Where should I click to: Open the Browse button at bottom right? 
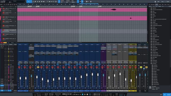[169, 95]
